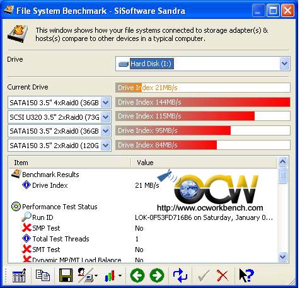The height and width of the screenshot is (288, 300).
Task: Click the copy to clipboard icon
Action: pos(43,275)
